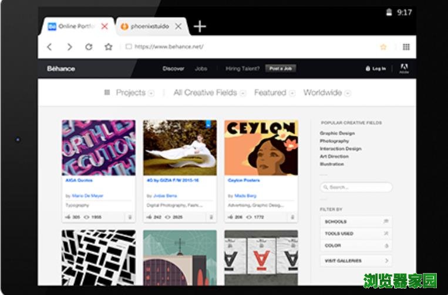Open the Discover menu item

pos(173,68)
